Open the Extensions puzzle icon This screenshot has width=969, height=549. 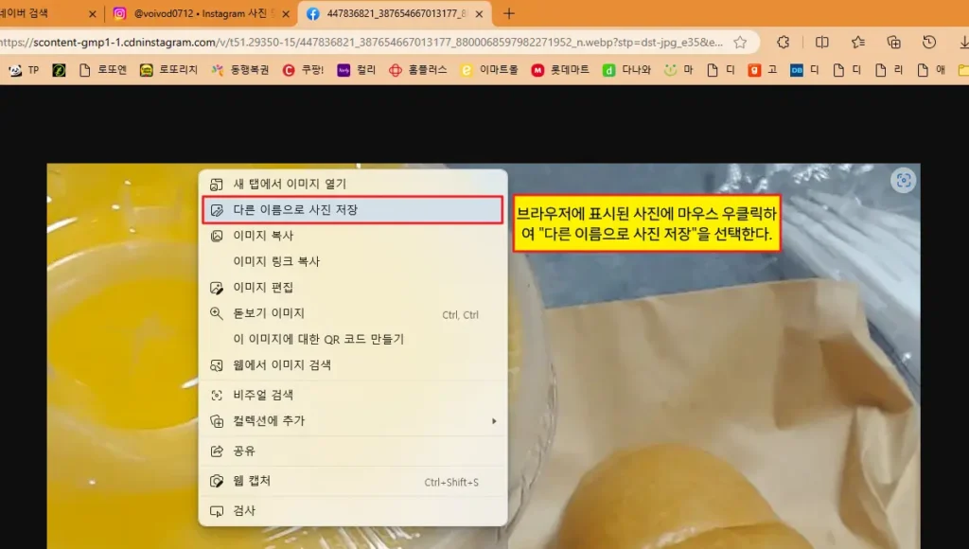tap(784, 43)
